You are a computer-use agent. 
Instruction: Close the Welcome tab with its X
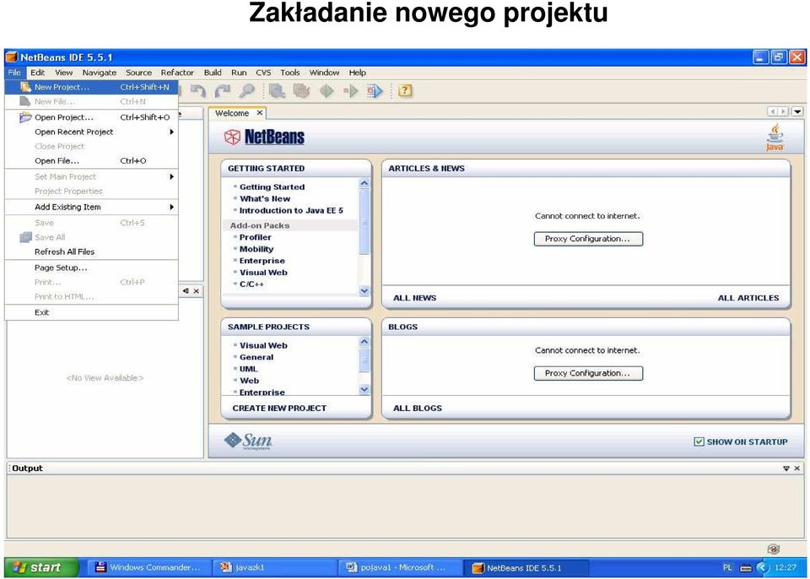(260, 113)
